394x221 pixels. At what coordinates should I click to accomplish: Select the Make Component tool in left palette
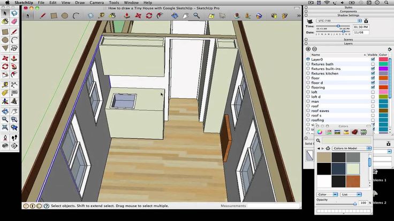(x=14, y=13)
